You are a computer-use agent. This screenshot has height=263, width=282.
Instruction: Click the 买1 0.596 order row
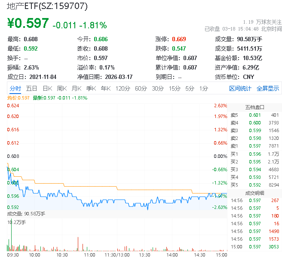pyautogui.click(x=254, y=154)
